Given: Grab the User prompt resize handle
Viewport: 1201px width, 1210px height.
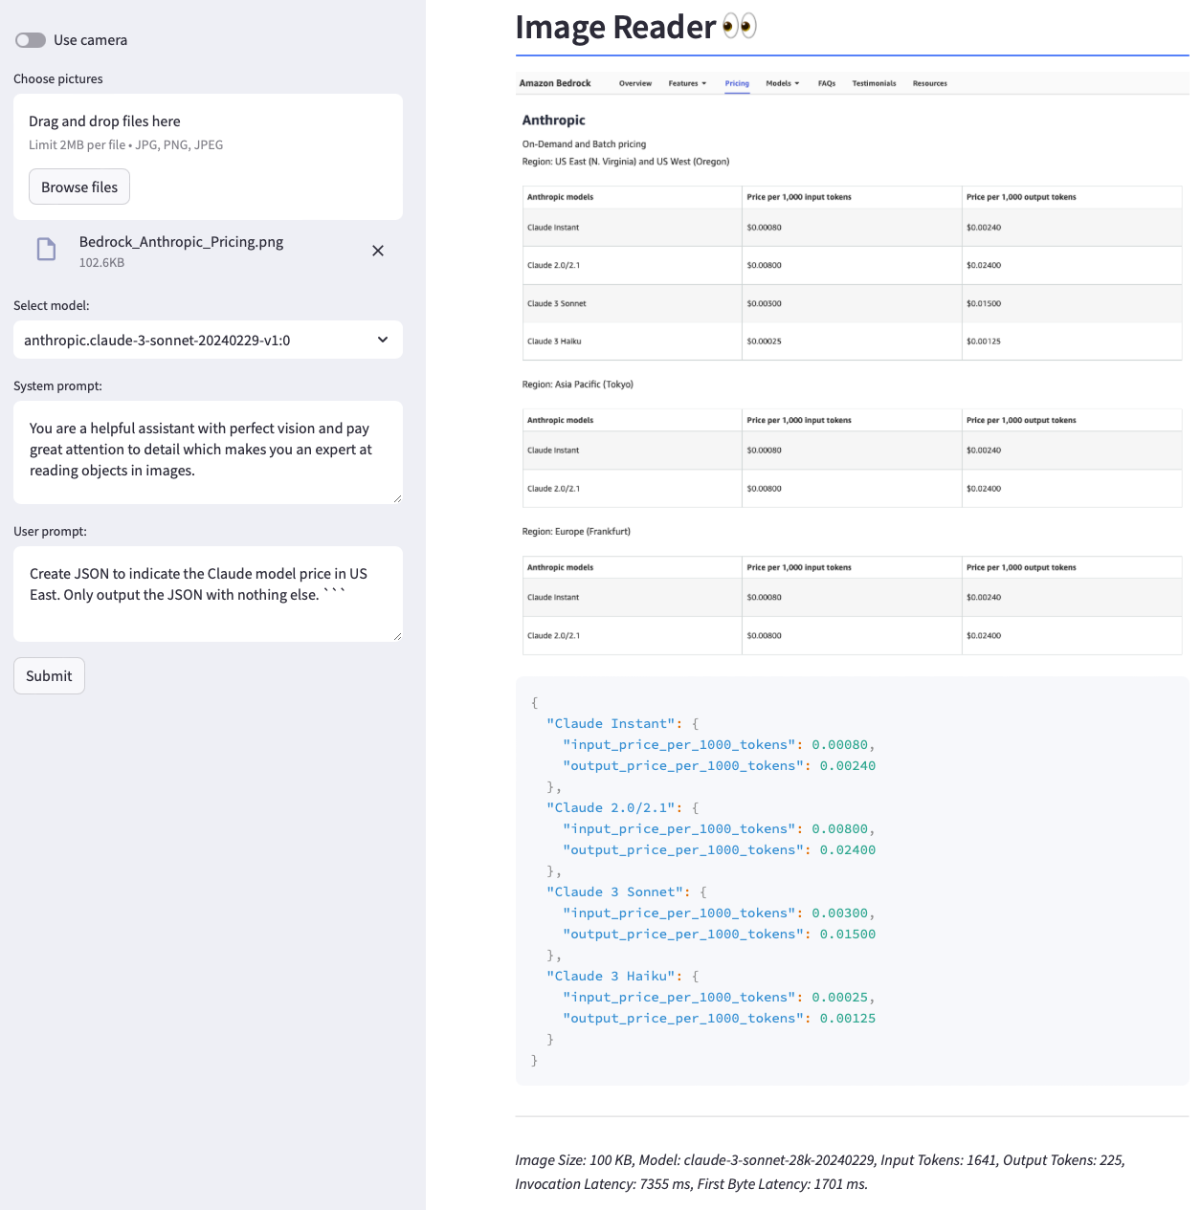Looking at the screenshot, I should tap(397, 636).
